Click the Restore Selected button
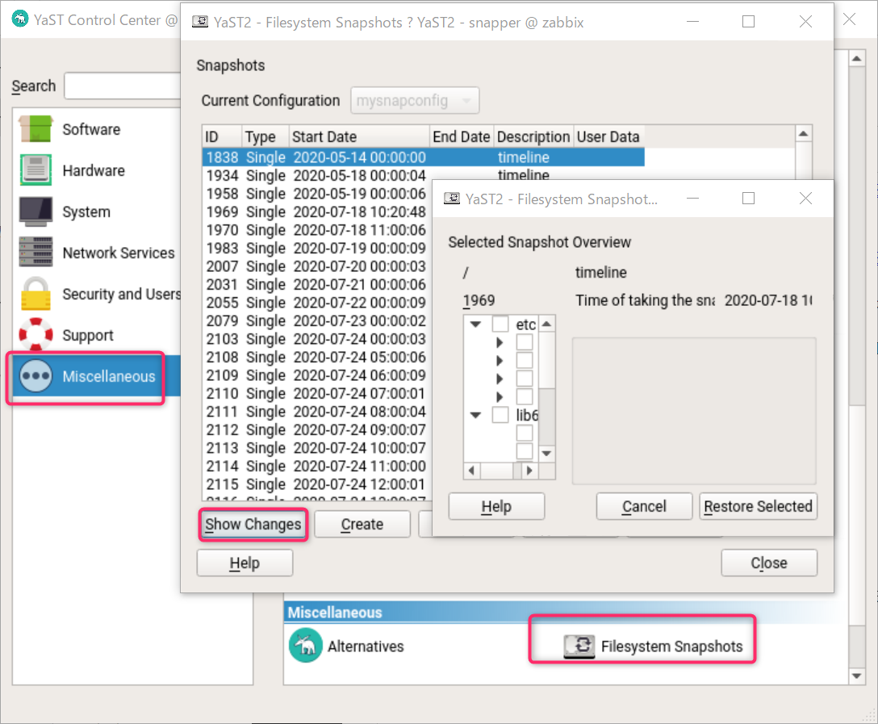This screenshot has width=878, height=724. pyautogui.click(x=758, y=506)
